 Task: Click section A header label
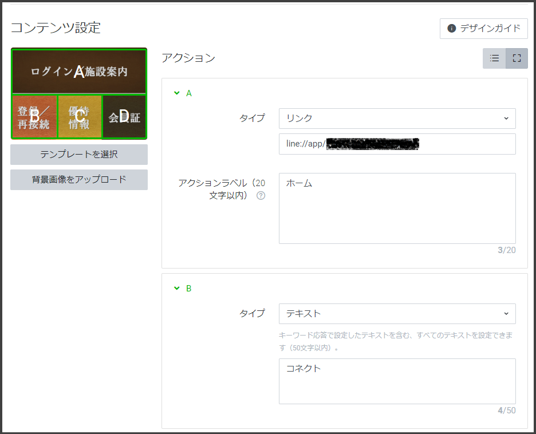(189, 93)
